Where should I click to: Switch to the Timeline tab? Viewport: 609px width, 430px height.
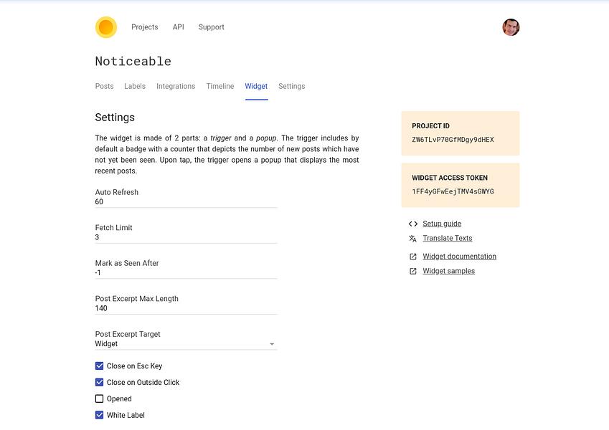[220, 86]
